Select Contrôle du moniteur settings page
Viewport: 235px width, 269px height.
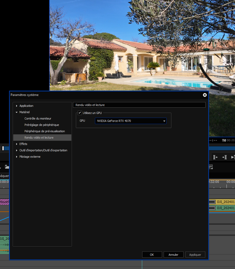tap(38, 118)
